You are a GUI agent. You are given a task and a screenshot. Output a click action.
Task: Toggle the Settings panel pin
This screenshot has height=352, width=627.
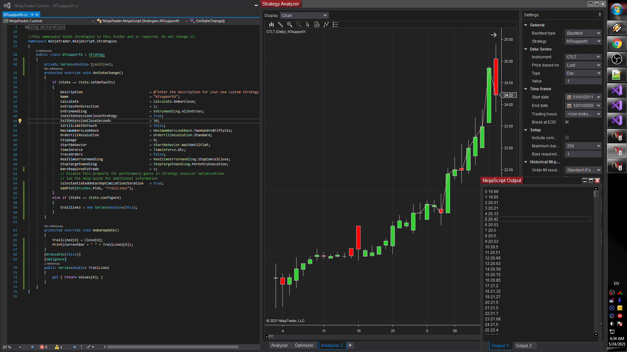click(x=600, y=15)
